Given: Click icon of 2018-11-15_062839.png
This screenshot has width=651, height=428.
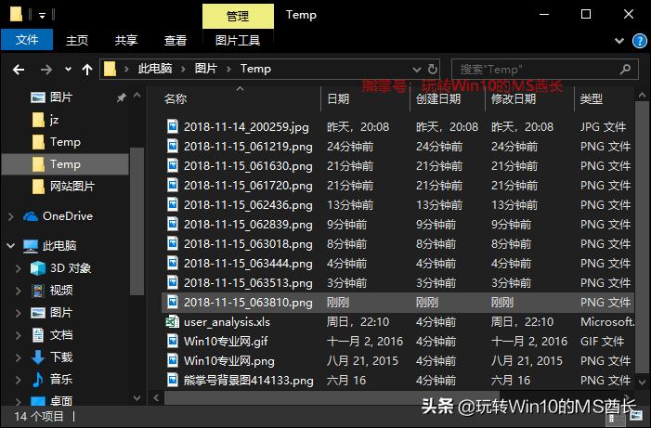Looking at the screenshot, I should (x=173, y=224).
